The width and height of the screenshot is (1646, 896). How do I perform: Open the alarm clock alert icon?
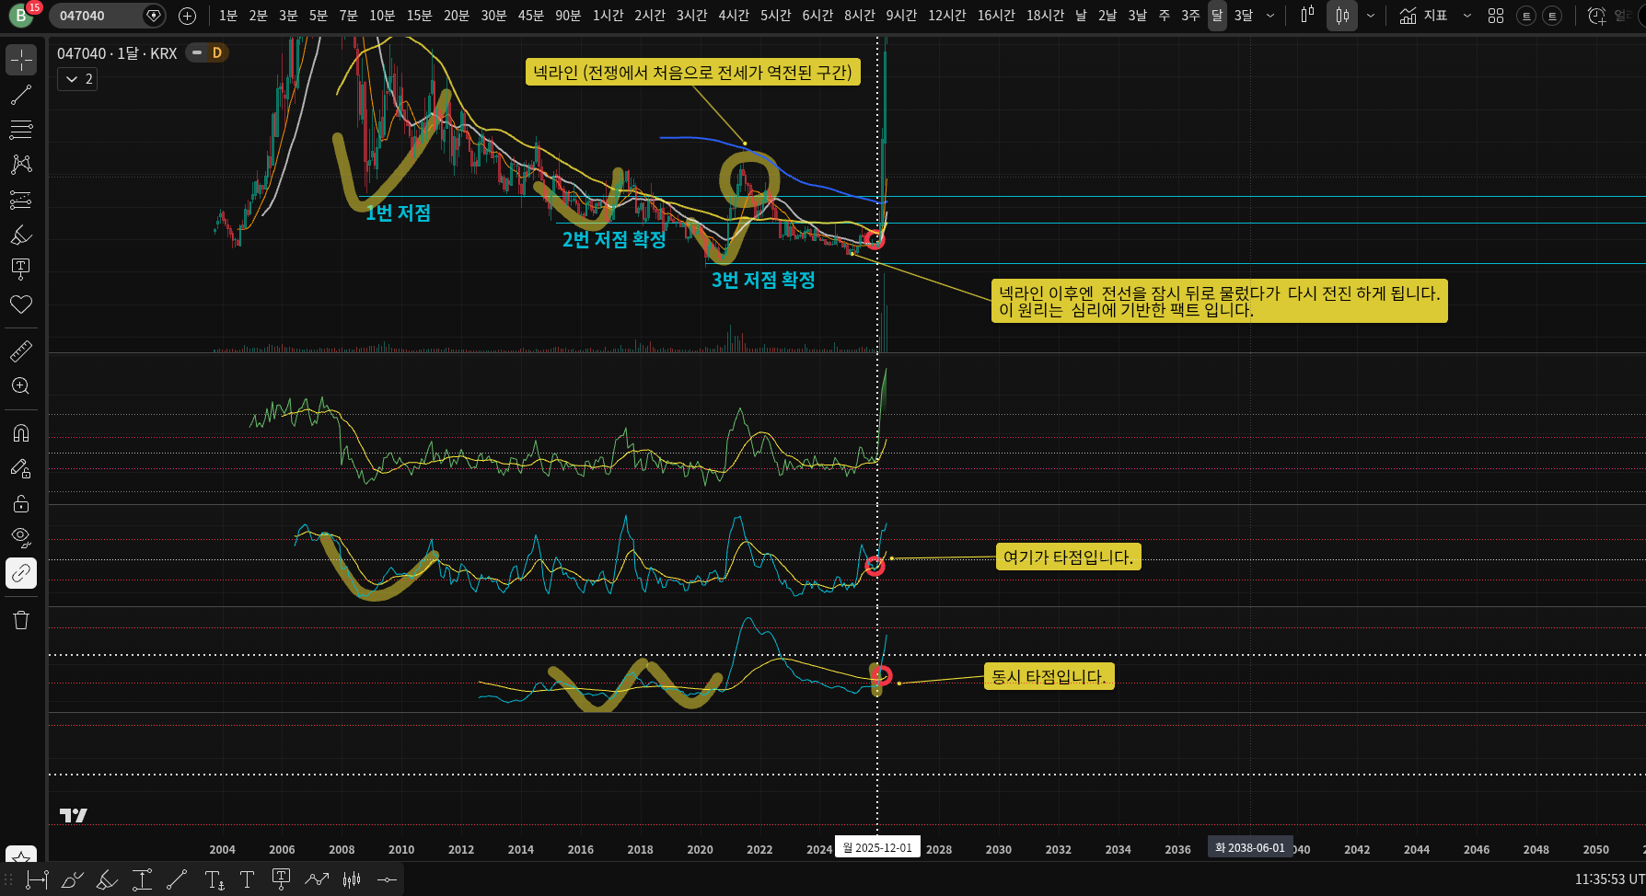pyautogui.click(x=1596, y=16)
